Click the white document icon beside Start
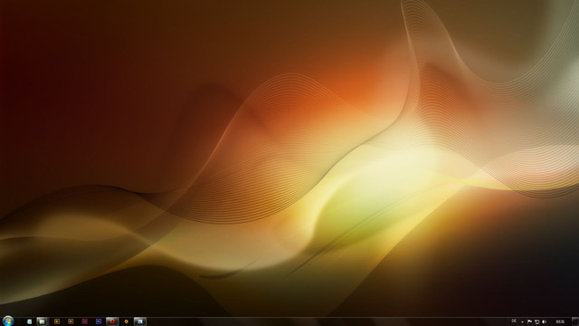This screenshot has height=326, width=579. [29, 321]
